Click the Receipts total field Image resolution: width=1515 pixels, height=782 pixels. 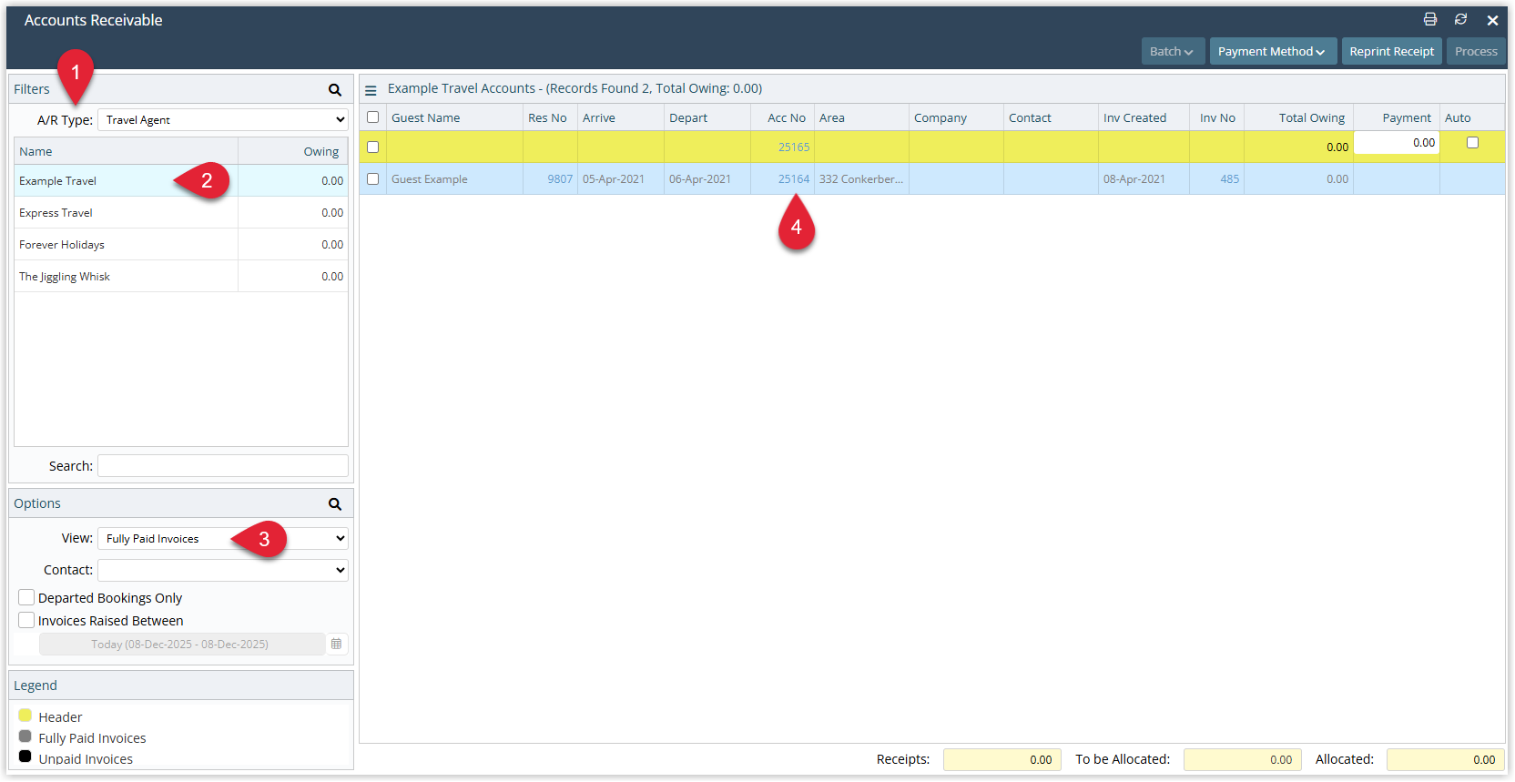pos(1002,759)
